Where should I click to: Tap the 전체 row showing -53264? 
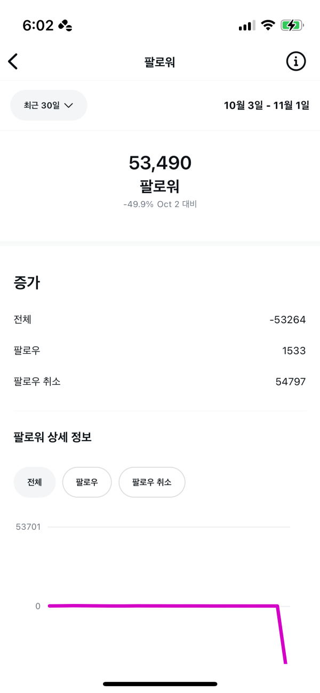click(x=159, y=320)
